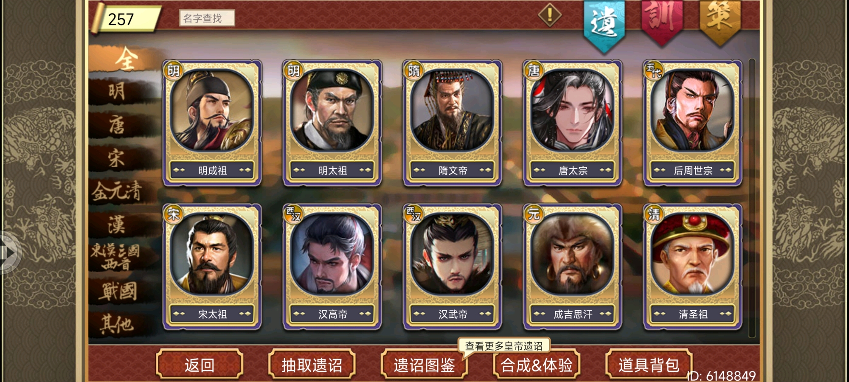The width and height of the screenshot is (849, 382).
Task: Select the 唐 dynasty tab
Action: point(118,125)
